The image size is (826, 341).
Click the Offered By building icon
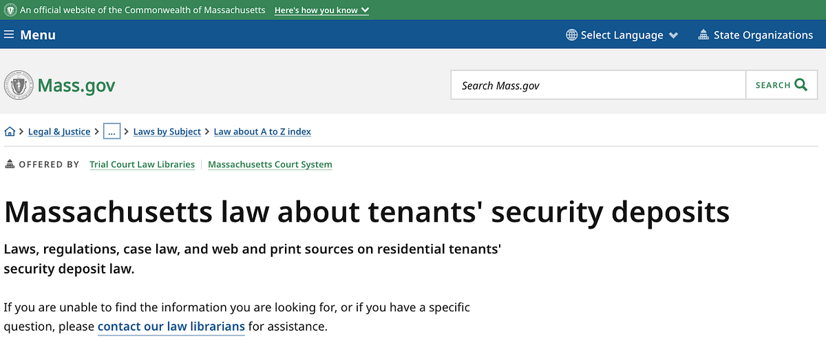[10, 165]
